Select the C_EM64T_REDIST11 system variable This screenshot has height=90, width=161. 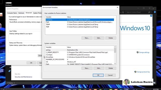pyautogui.click(x=80, y=52)
